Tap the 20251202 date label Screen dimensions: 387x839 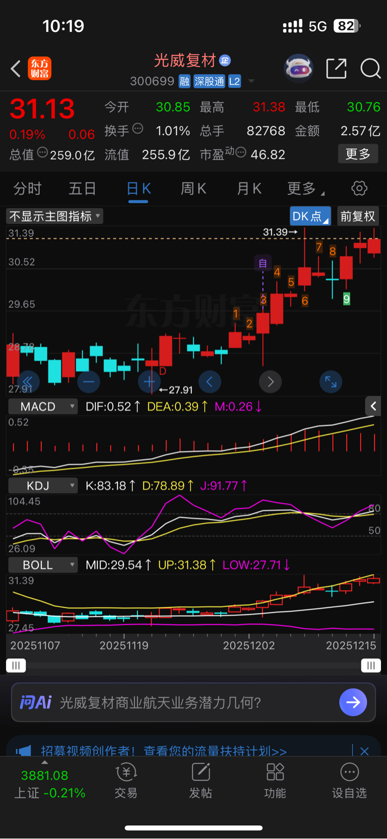coord(249,646)
